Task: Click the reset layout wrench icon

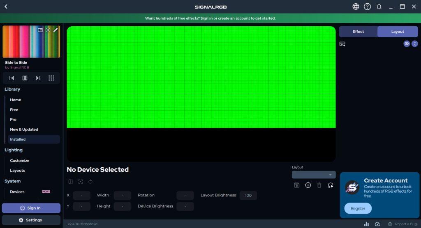Action: click(331, 185)
